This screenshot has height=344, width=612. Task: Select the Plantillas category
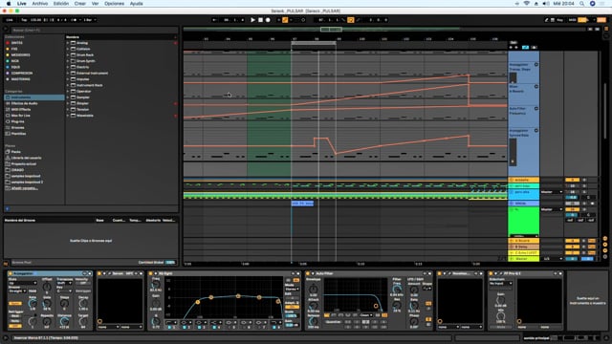click(x=18, y=134)
